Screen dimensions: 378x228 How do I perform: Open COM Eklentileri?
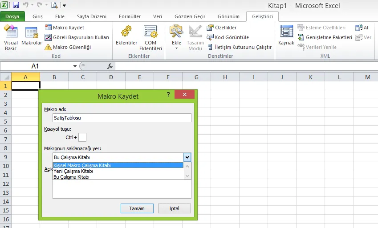click(x=150, y=37)
